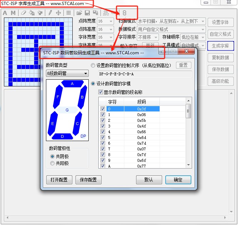
Task: Toggle '显示数码管的段名称' checkbox
Action: (x=100, y=92)
